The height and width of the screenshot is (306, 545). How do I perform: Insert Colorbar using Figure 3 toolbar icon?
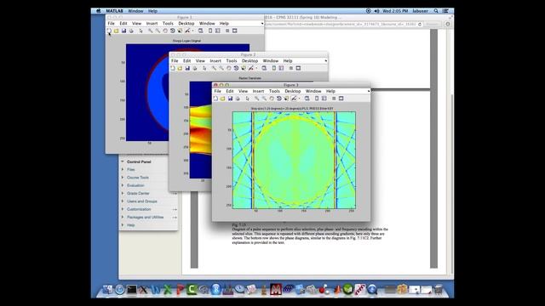click(317, 99)
